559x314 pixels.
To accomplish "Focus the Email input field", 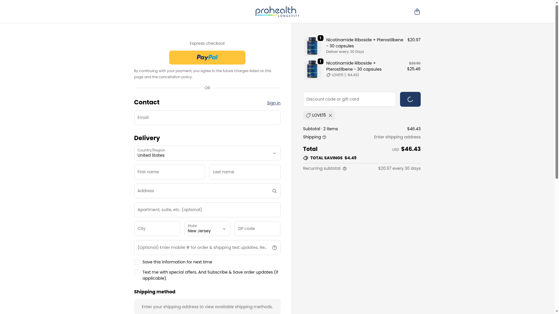I will (207, 118).
